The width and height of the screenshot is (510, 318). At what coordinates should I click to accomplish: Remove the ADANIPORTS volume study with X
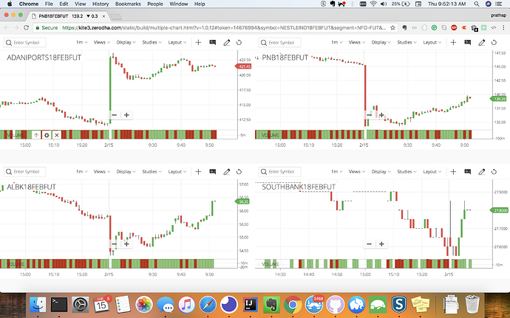tap(57, 135)
